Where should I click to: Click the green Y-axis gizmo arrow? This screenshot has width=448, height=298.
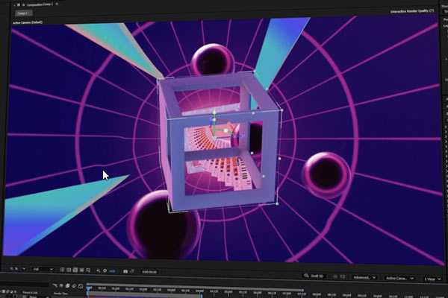coord(214,113)
